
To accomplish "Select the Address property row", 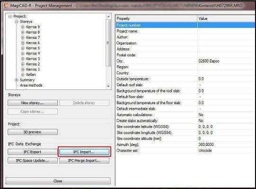I will (x=185, y=49).
